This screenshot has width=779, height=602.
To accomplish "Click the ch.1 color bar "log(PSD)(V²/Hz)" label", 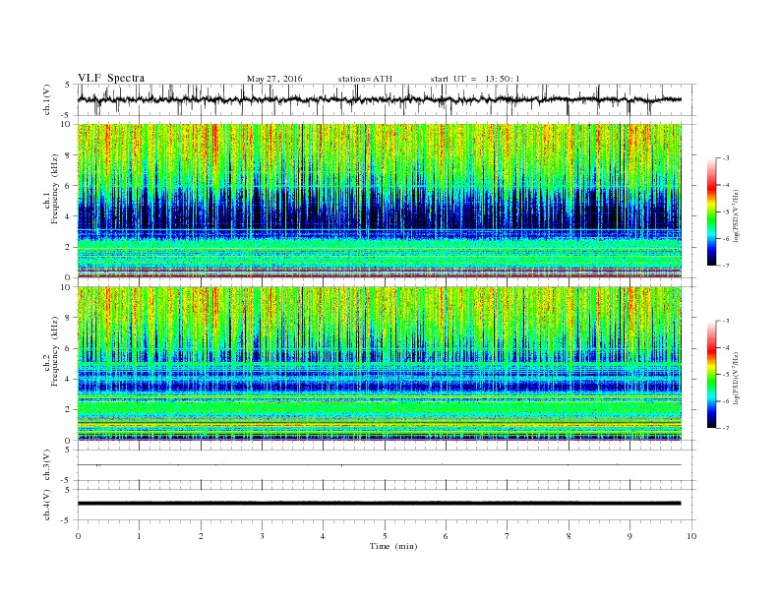I will tap(736, 215).
